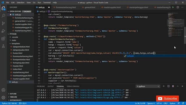Create a new terminal with plus icon
Image resolution: width=186 pixels, height=105 pixels.
coord(164,86)
